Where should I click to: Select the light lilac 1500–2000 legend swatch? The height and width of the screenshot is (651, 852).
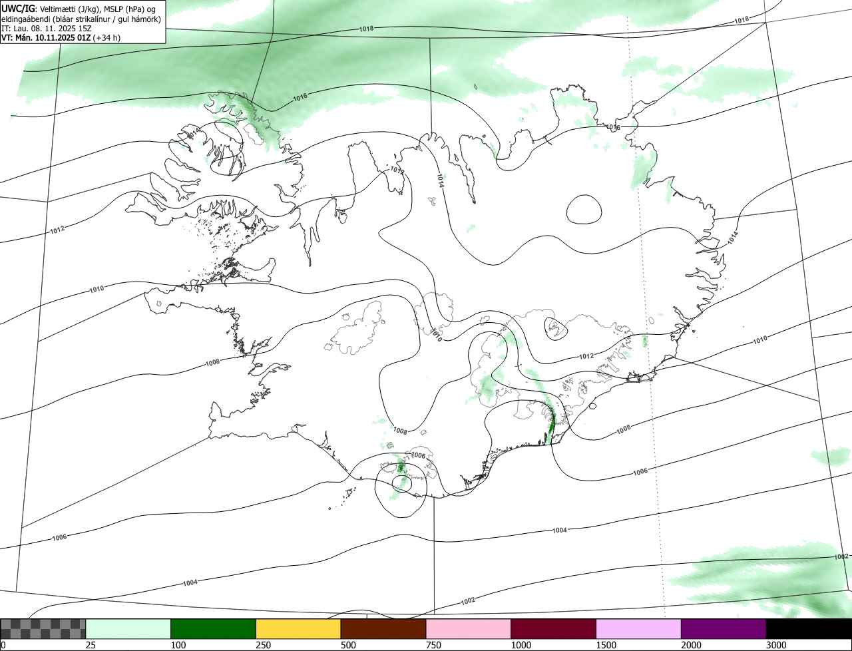[638, 629]
